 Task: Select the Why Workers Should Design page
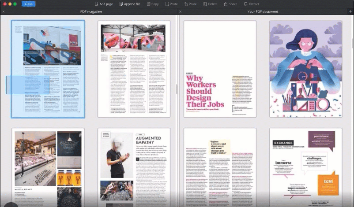220,69
